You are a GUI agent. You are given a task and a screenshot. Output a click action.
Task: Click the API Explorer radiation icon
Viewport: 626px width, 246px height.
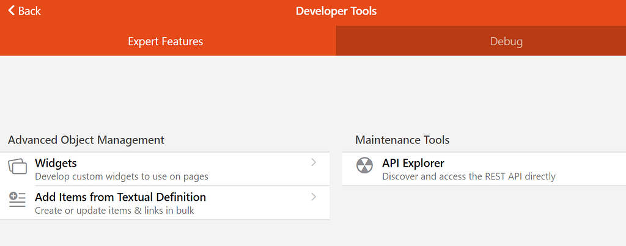[364, 165]
